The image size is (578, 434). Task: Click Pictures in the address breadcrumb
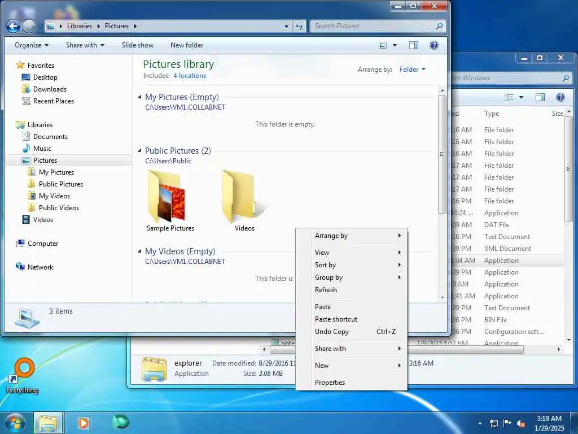(x=117, y=26)
